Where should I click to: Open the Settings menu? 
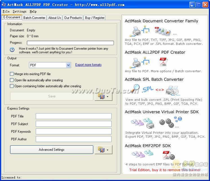click(x=19, y=11)
